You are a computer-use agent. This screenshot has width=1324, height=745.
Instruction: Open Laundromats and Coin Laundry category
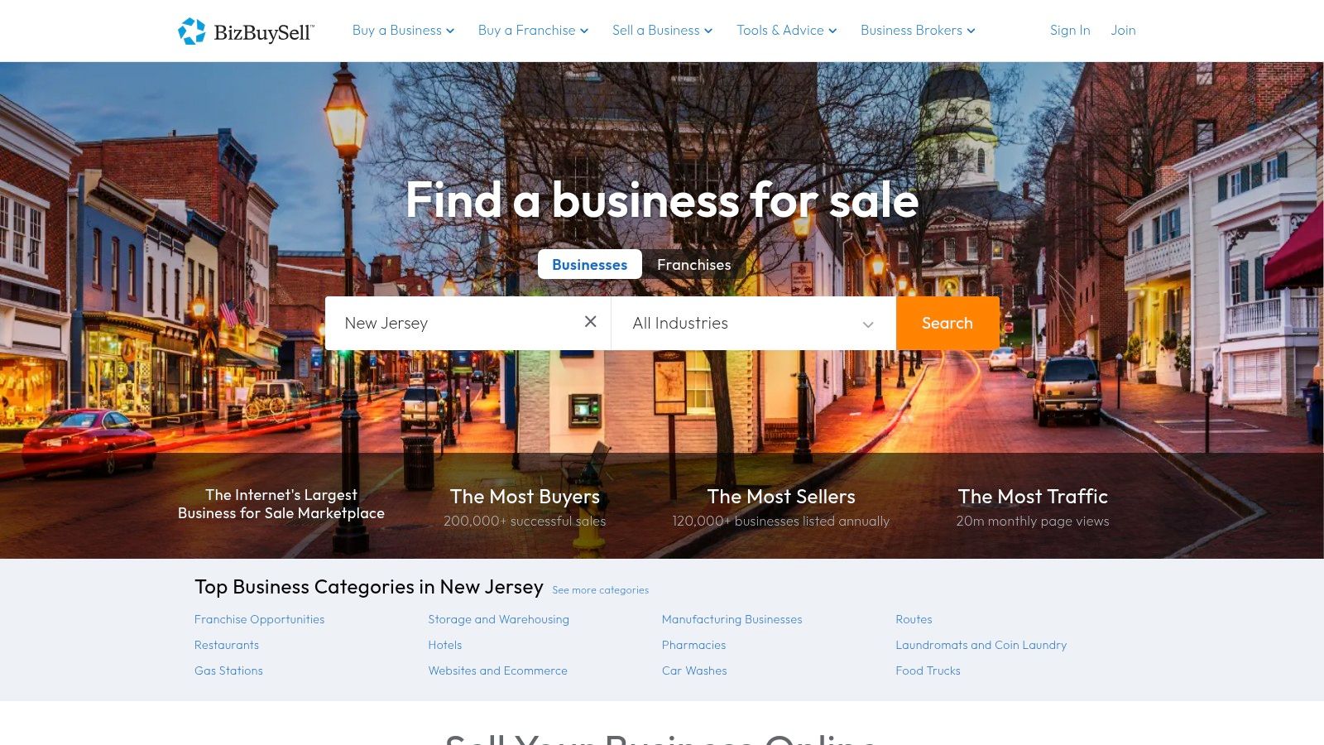981,645
